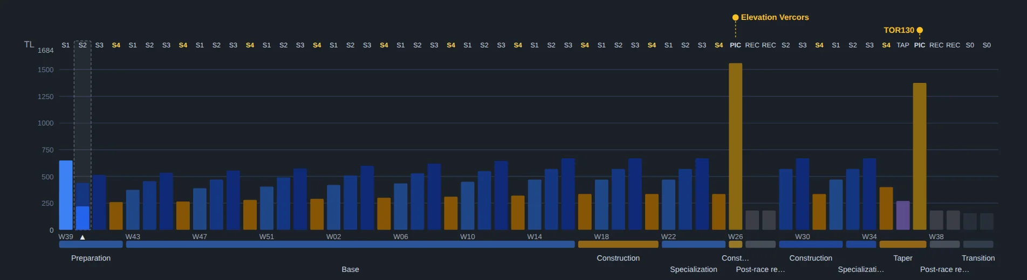Click the W14 week label
1027x280 pixels.
(x=535, y=237)
